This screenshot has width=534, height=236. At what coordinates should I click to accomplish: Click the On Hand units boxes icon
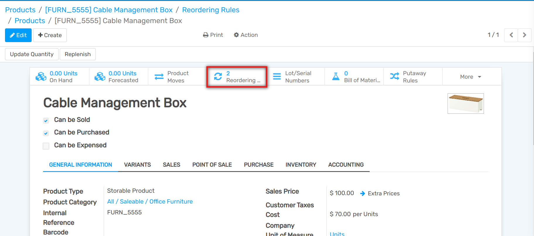(41, 77)
